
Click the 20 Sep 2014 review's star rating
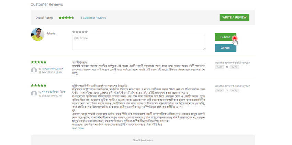tap(38, 85)
